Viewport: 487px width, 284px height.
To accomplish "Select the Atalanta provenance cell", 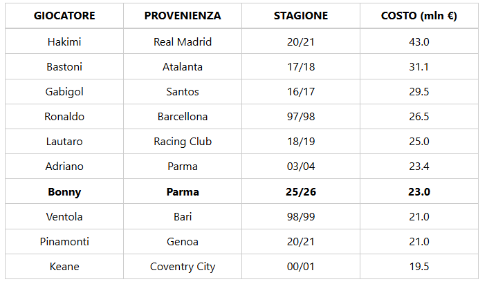I will [x=183, y=67].
